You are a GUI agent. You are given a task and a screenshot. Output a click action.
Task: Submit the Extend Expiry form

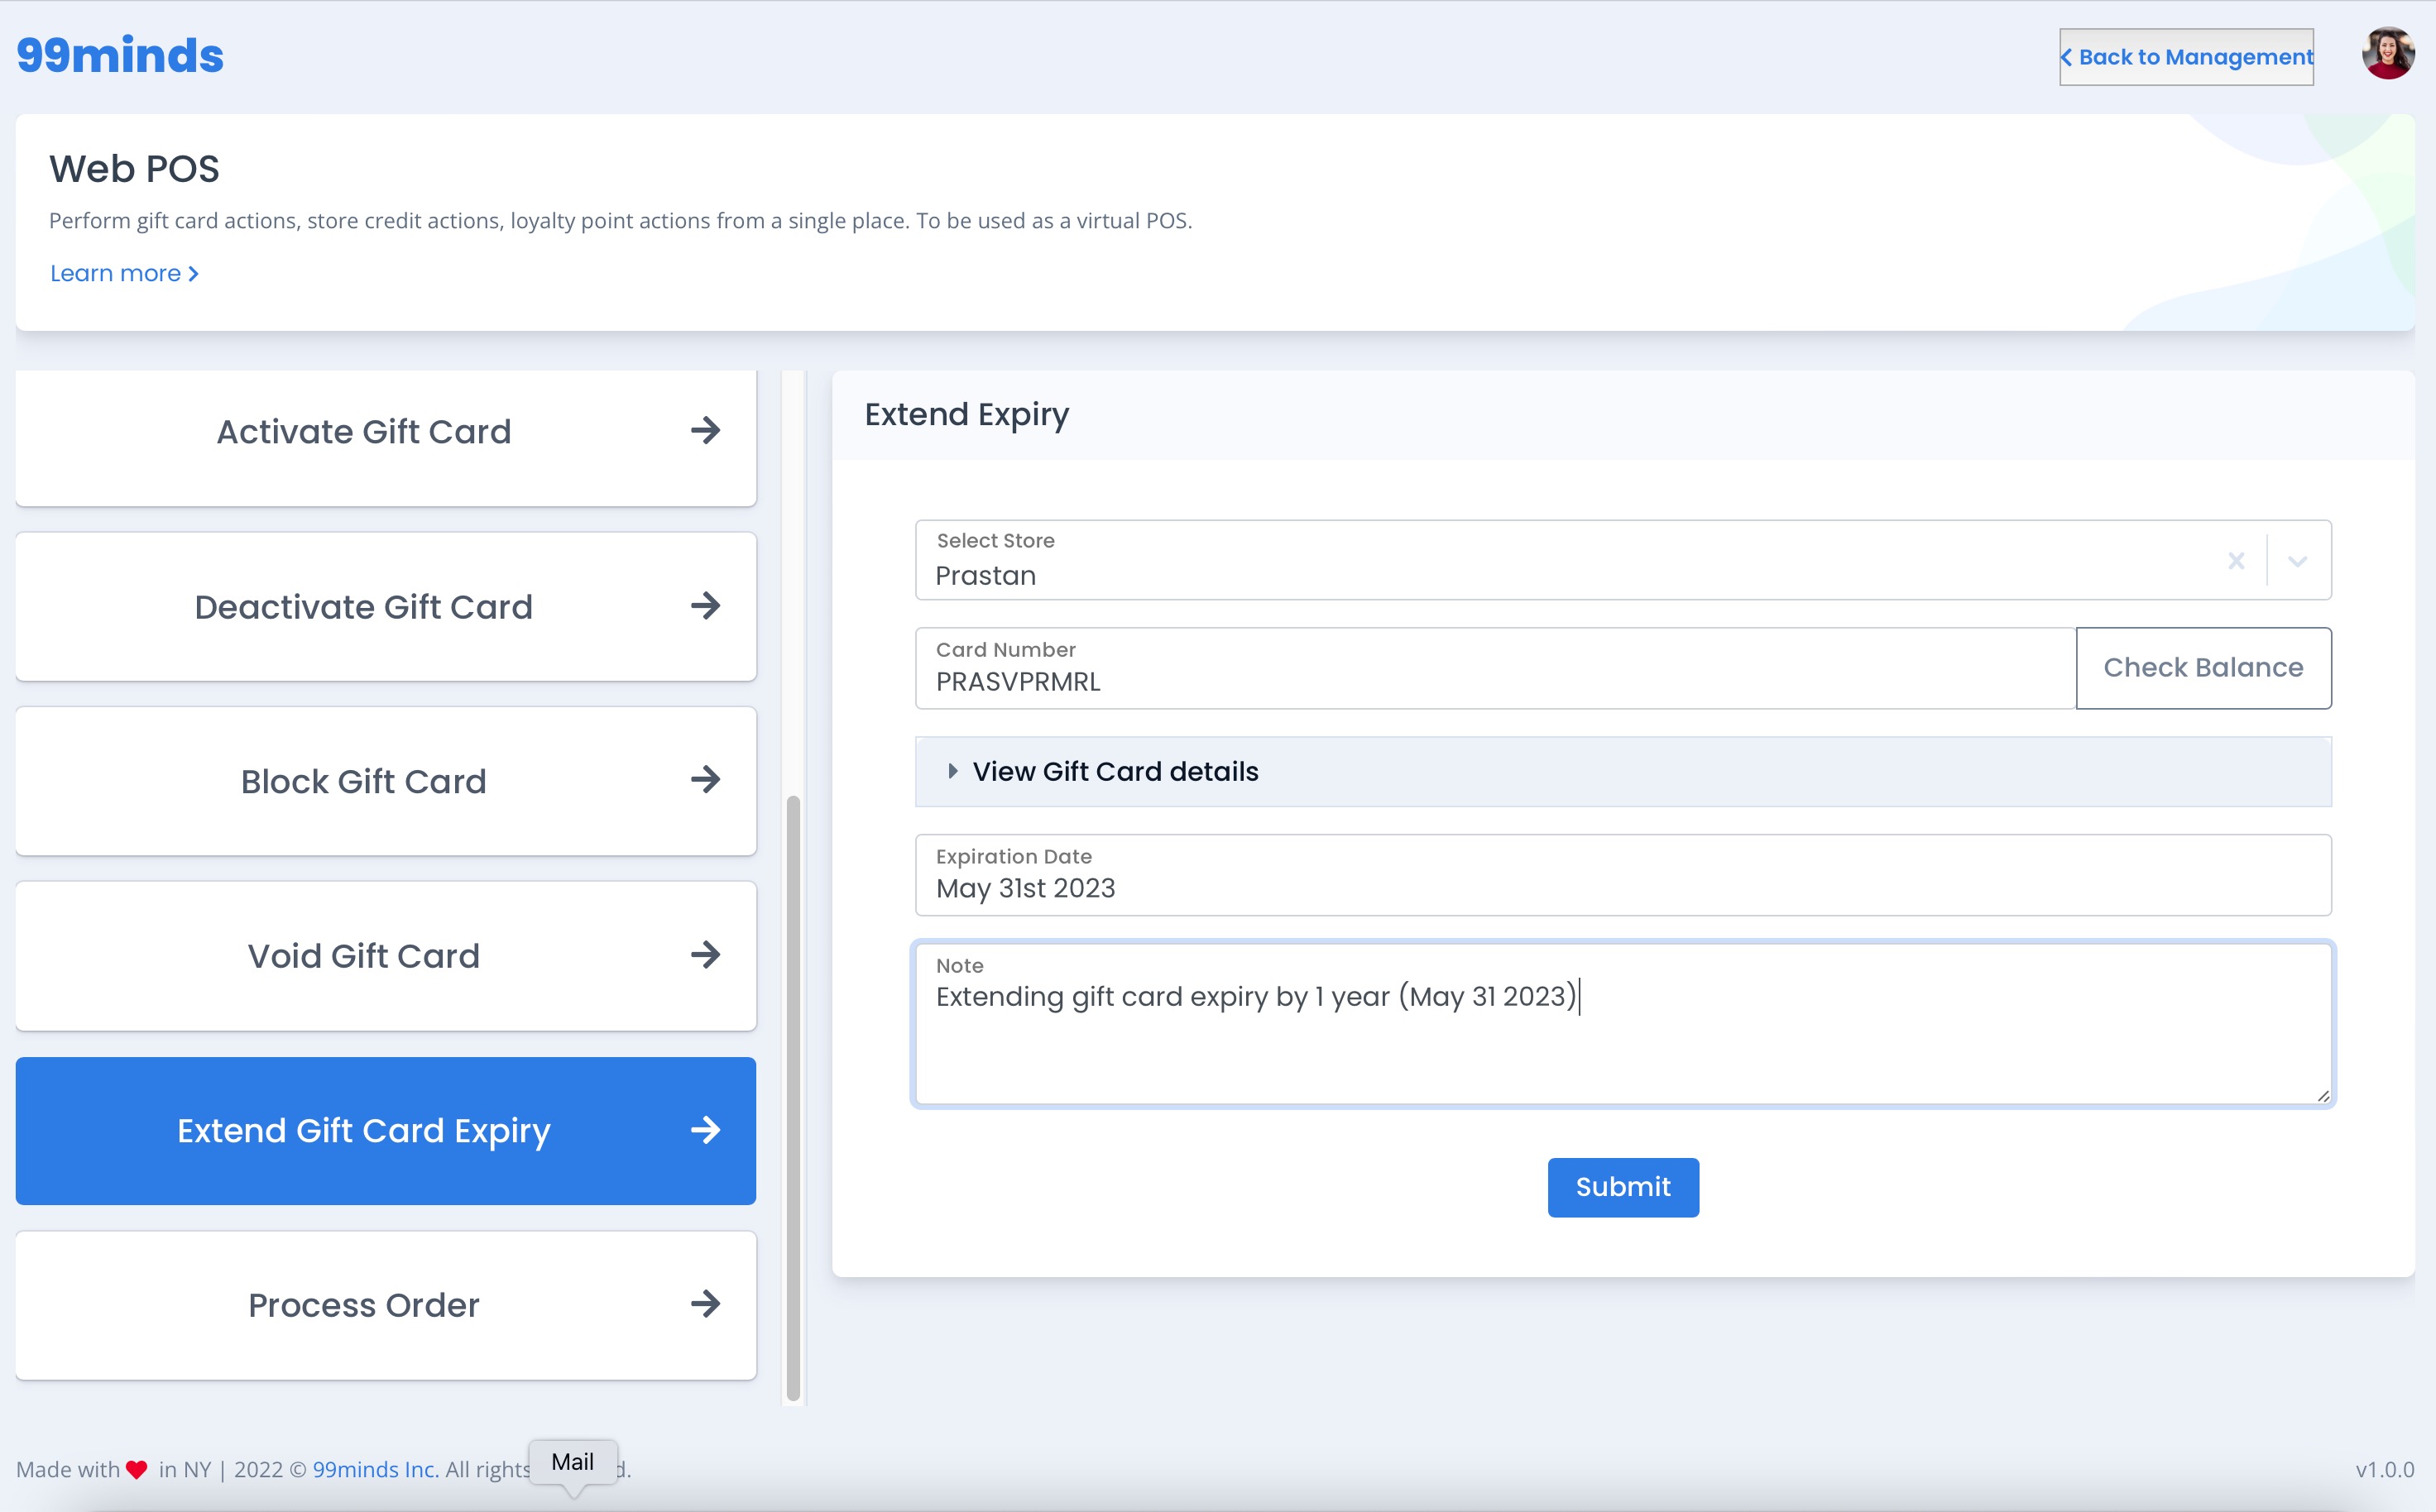pos(1623,1187)
